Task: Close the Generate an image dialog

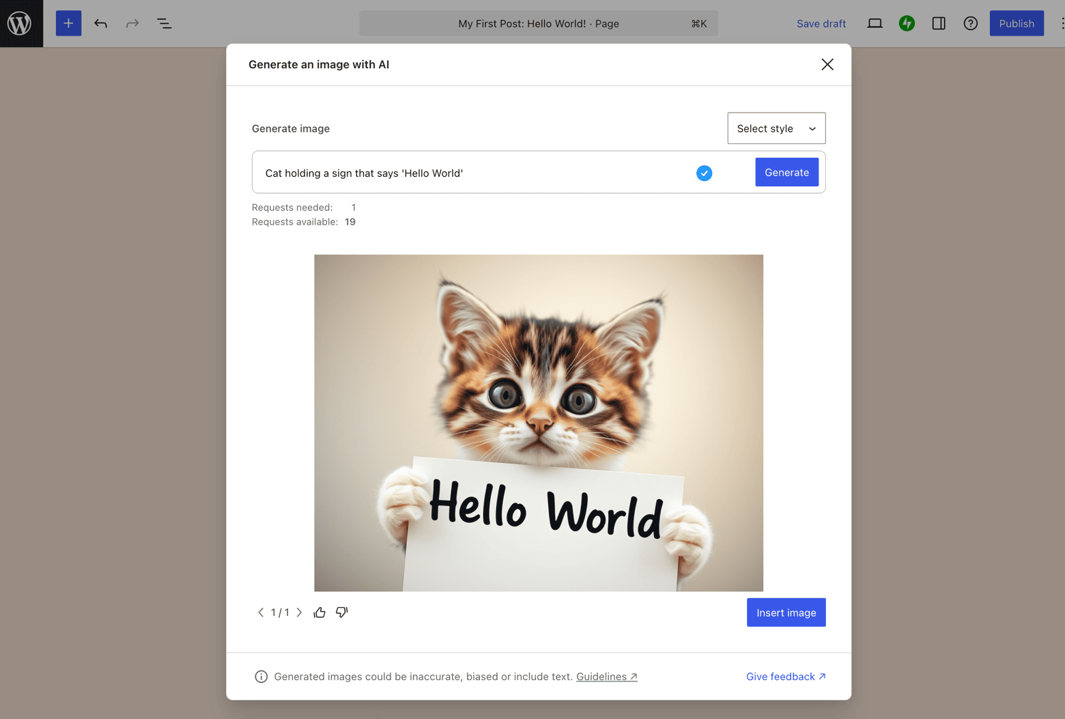Action: 827,64
